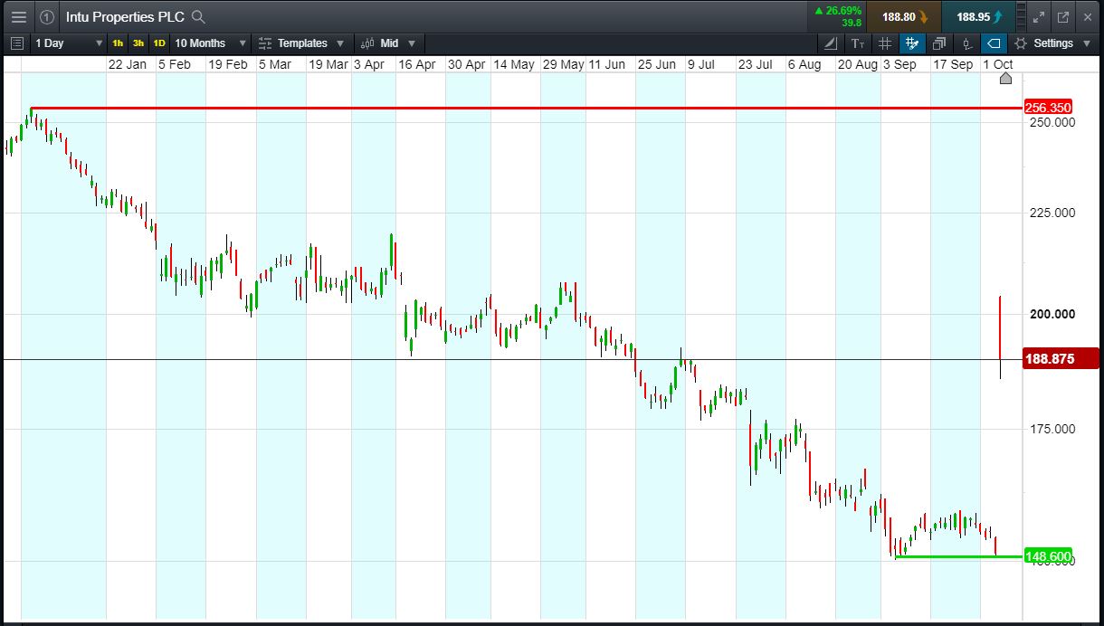
Task: Open the Templates dropdown
Action: (x=301, y=43)
